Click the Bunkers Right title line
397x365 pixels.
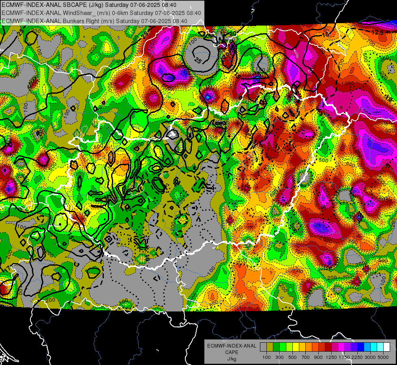pyautogui.click(x=94, y=21)
